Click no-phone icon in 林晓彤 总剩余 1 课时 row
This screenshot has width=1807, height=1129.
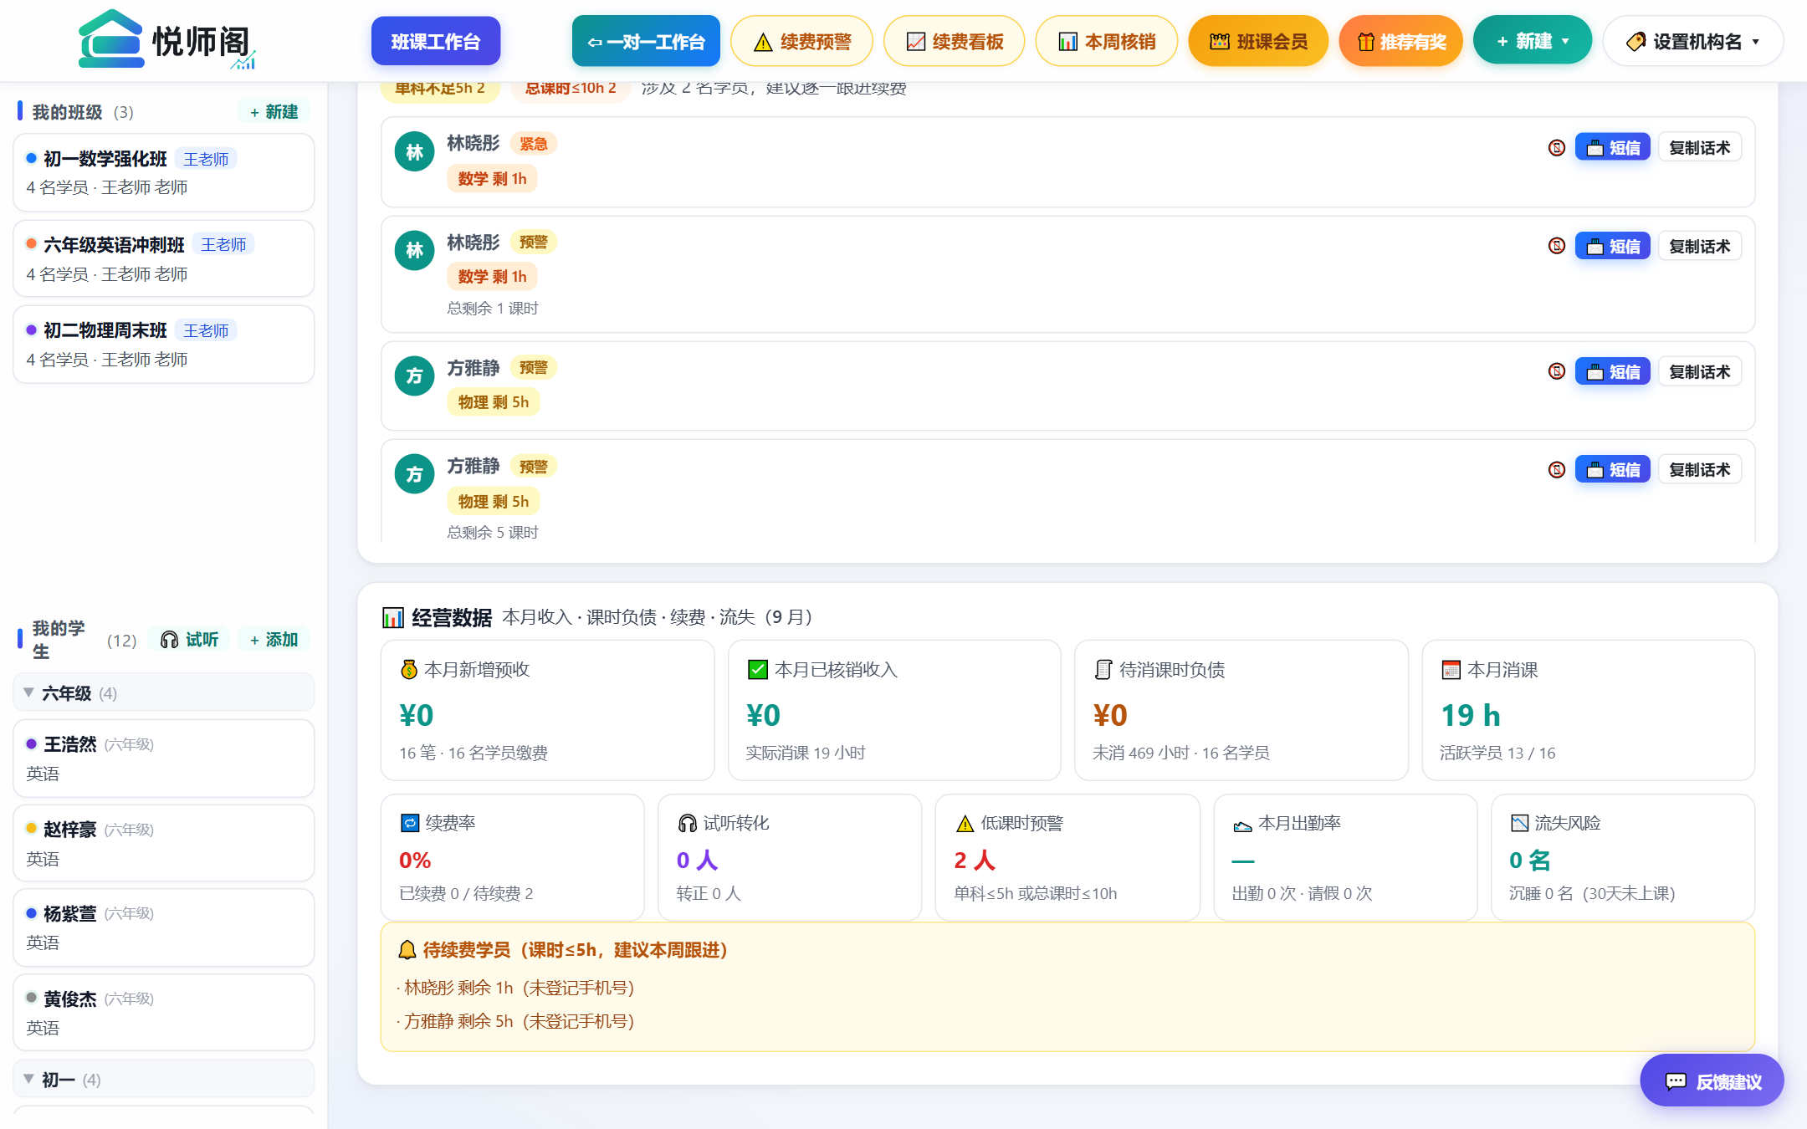pos(1556,246)
